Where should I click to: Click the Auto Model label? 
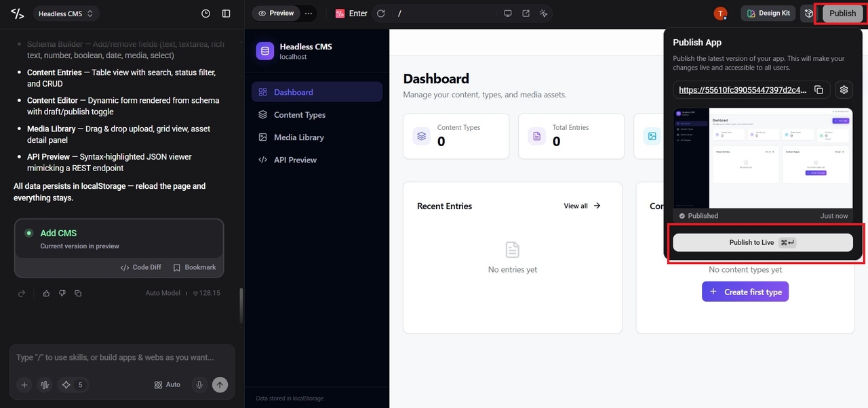click(163, 293)
